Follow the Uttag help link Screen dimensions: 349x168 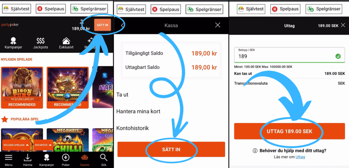coord(300,157)
